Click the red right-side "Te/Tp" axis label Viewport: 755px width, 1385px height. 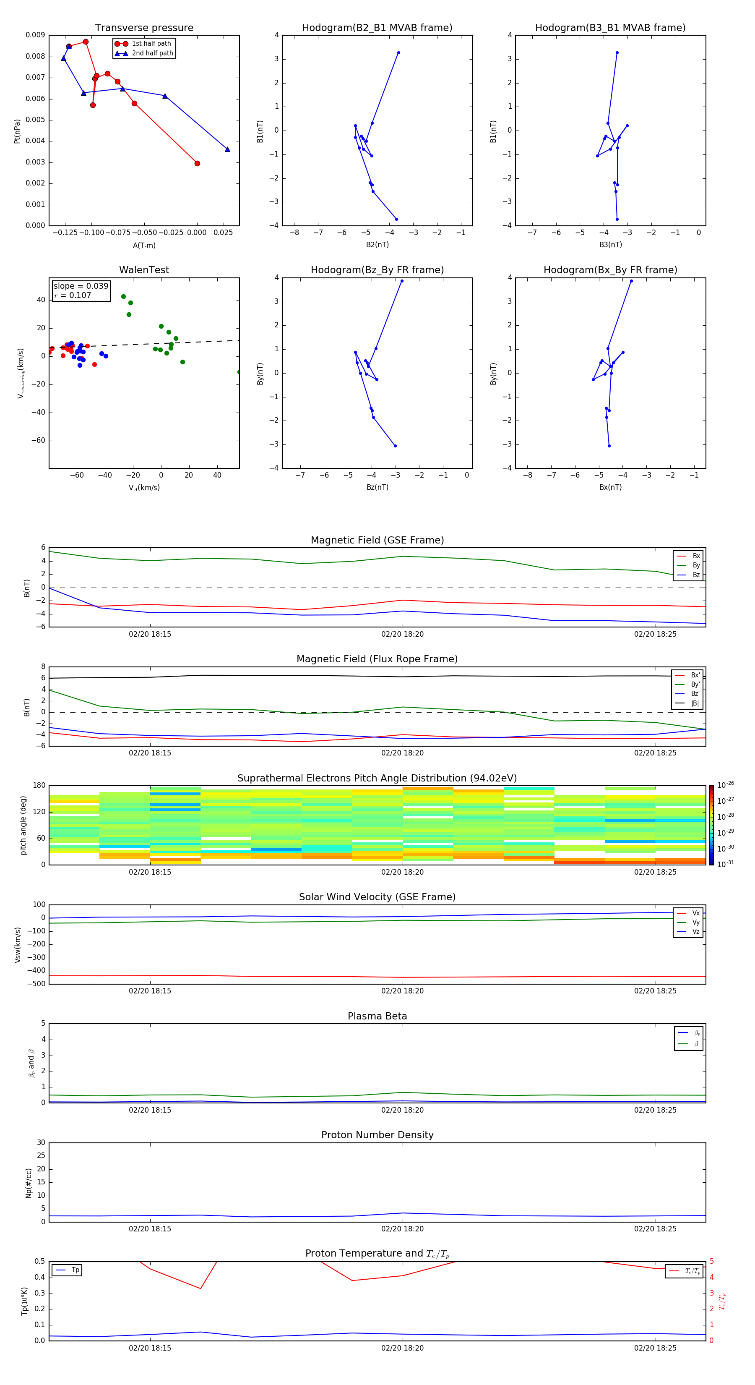coord(722,1301)
